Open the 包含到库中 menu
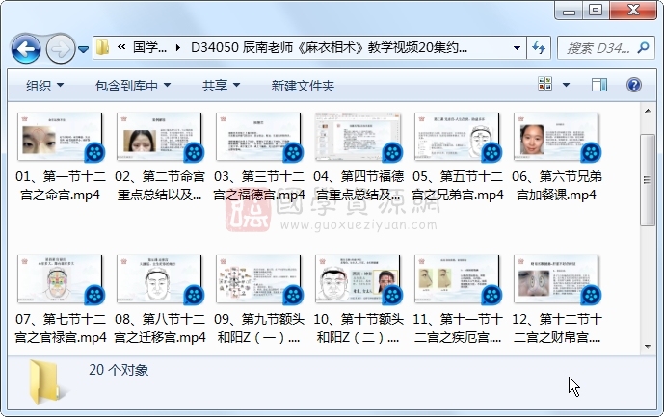The width and height of the screenshot is (664, 417). pyautogui.click(x=133, y=86)
